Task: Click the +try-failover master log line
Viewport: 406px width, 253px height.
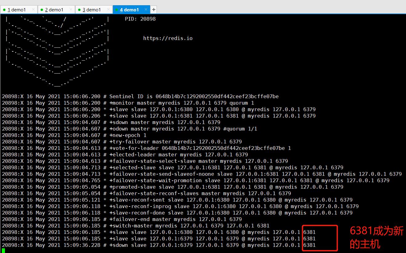Action: click(122, 142)
